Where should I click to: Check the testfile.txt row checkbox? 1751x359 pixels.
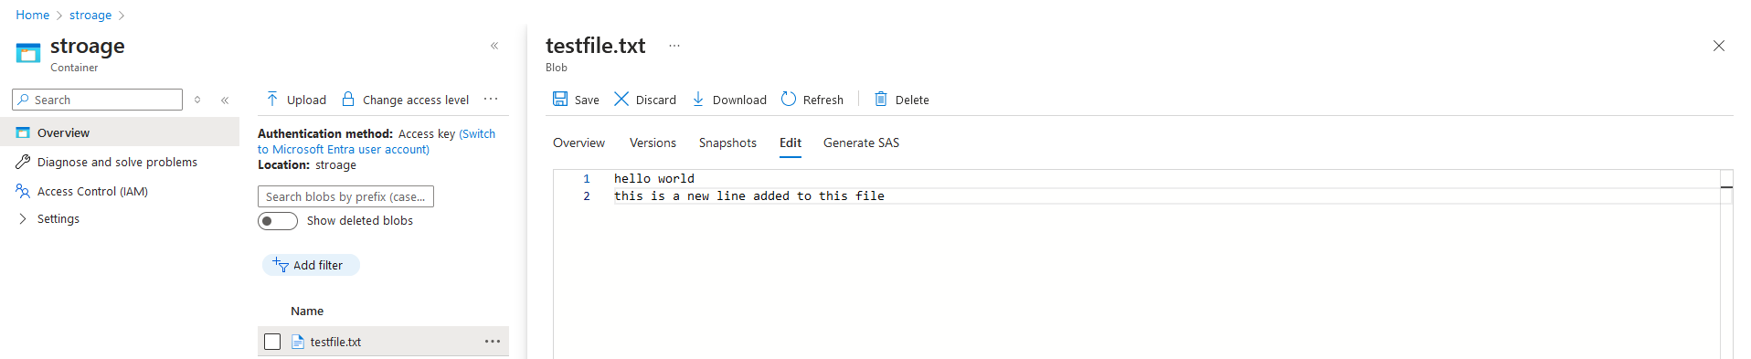(x=272, y=342)
